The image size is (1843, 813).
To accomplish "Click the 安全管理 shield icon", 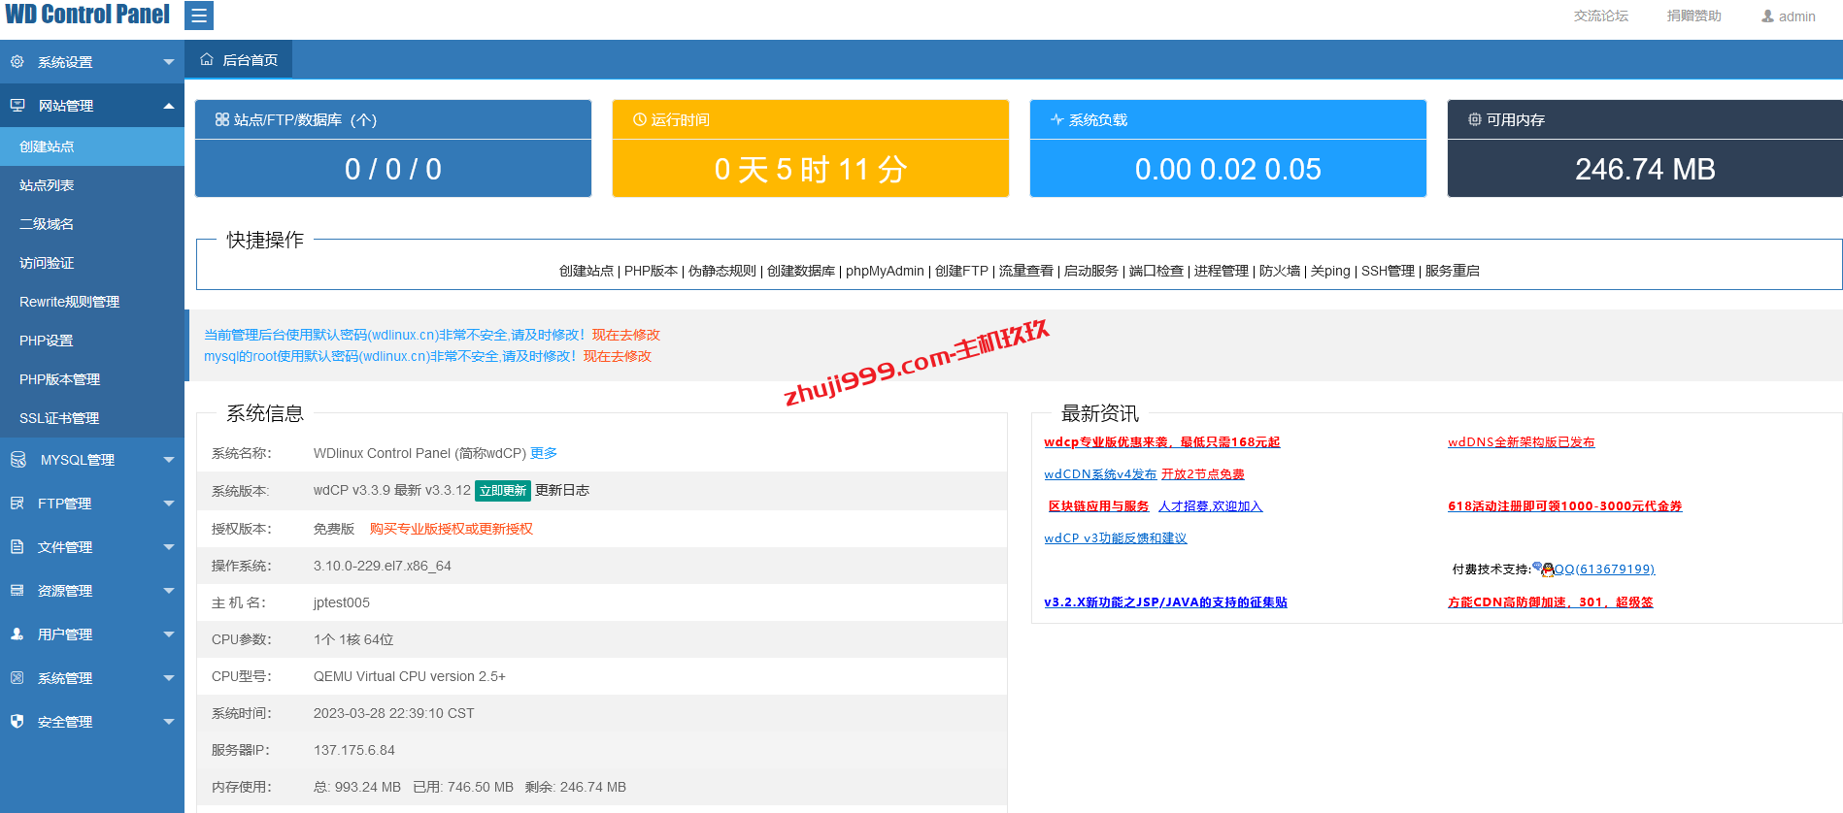I will 17,721.
